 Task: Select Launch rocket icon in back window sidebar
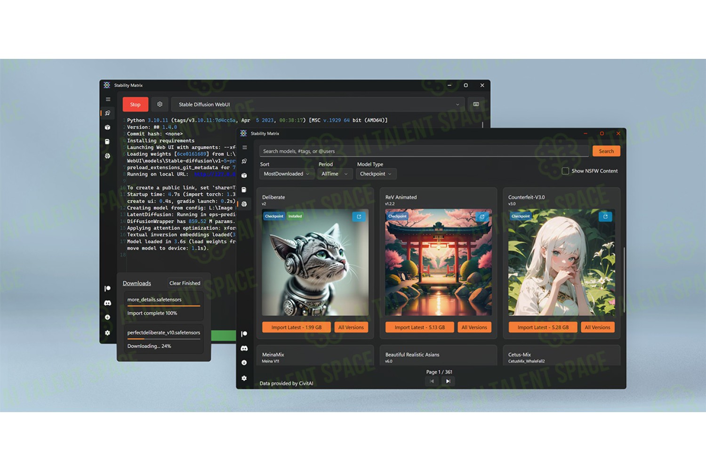tap(108, 113)
